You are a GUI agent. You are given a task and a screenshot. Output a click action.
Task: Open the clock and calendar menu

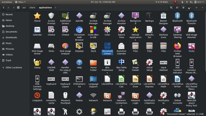(103, 2)
